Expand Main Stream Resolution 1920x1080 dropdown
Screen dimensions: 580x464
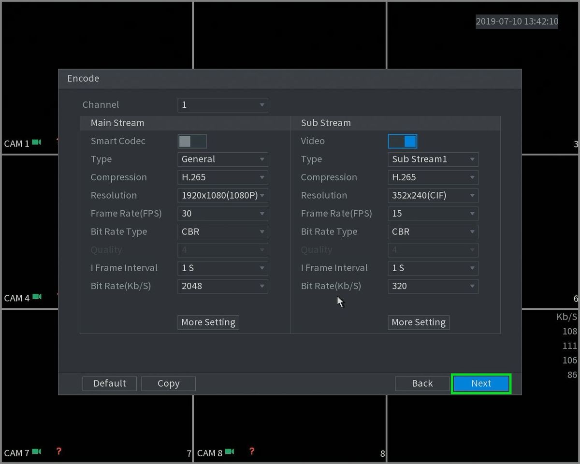point(223,195)
